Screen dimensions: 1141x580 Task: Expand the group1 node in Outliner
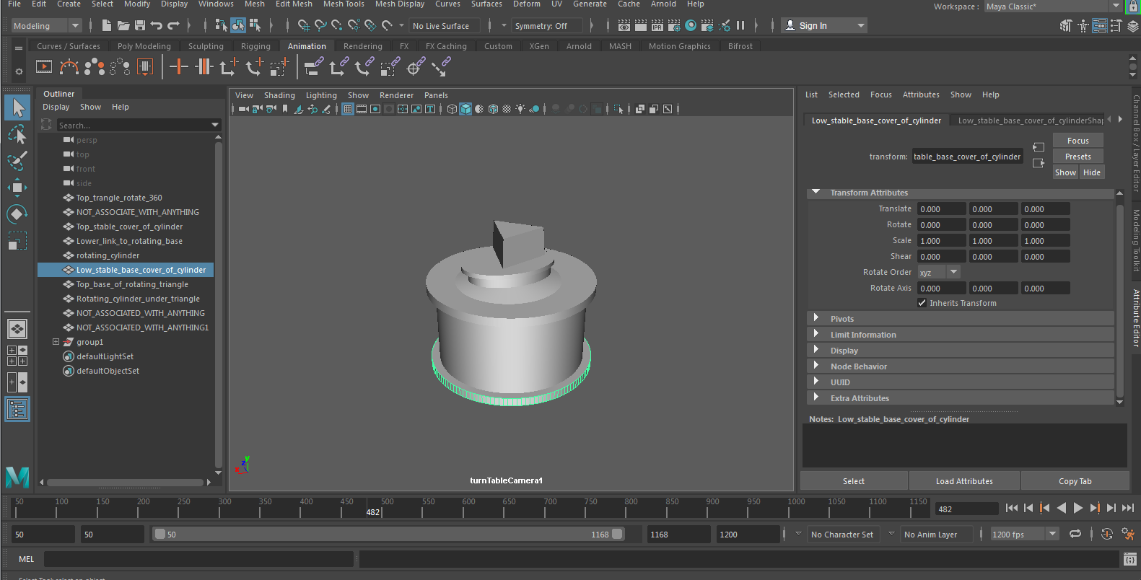pos(56,342)
